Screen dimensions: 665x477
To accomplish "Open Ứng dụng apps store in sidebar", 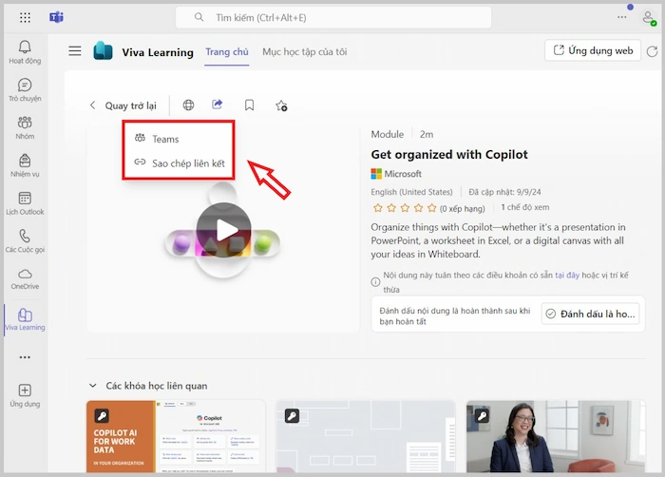I will pos(25,395).
